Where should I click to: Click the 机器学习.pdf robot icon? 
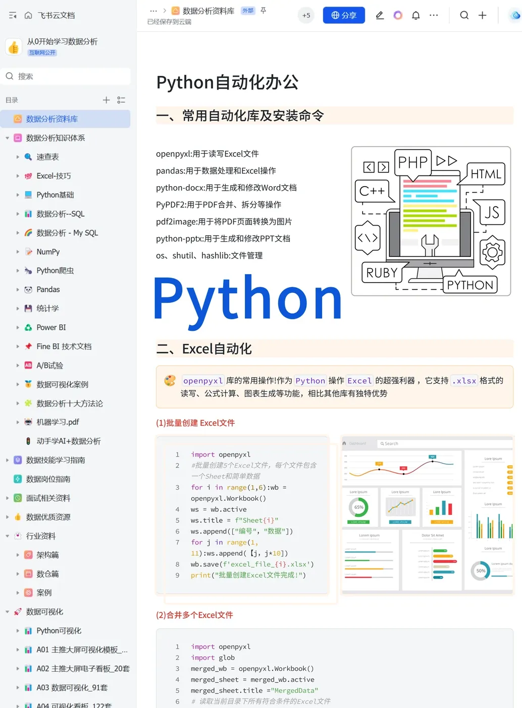coord(28,422)
